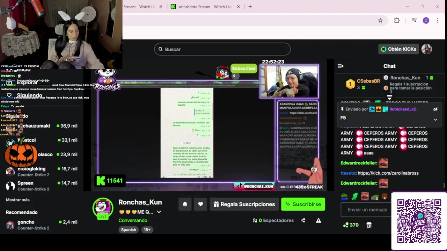
Task: Click the Subscriber overlay badge in video
Action: 243,69
